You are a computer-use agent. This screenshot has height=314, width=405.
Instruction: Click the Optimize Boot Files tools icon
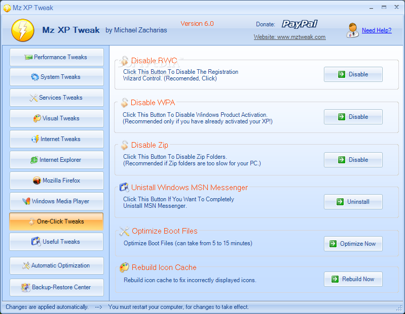click(x=124, y=231)
